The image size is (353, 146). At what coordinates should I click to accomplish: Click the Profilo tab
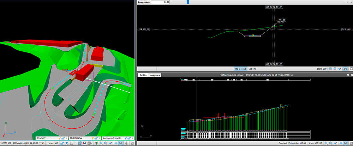(x=143, y=75)
